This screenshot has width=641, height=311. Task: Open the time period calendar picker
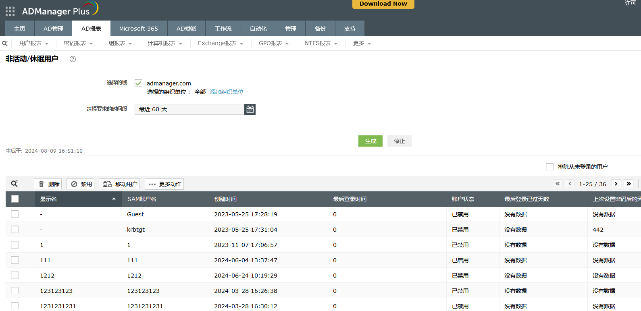click(x=250, y=109)
